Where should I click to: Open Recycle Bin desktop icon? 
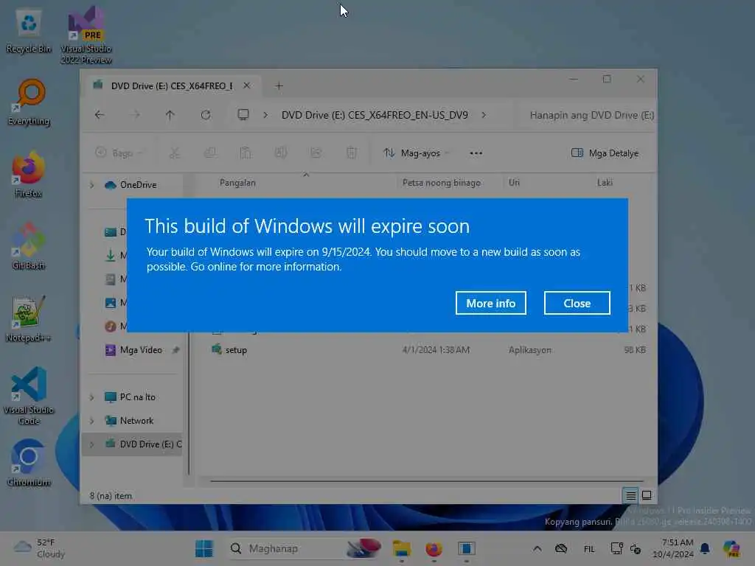[x=29, y=32]
